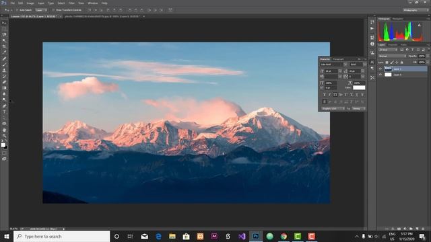Open the History panel icon

372,22
